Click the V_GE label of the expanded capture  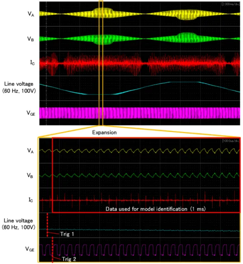30,249
